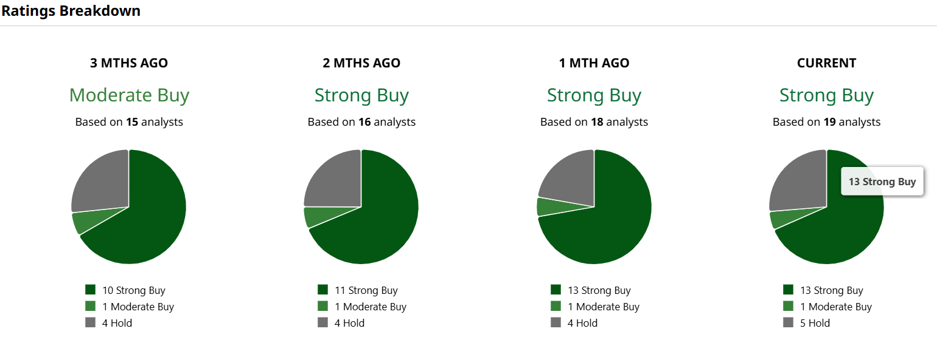Viewport: 937px width, 337px height.
Task: Click Based on 18 analysts text
Action: tap(594, 122)
